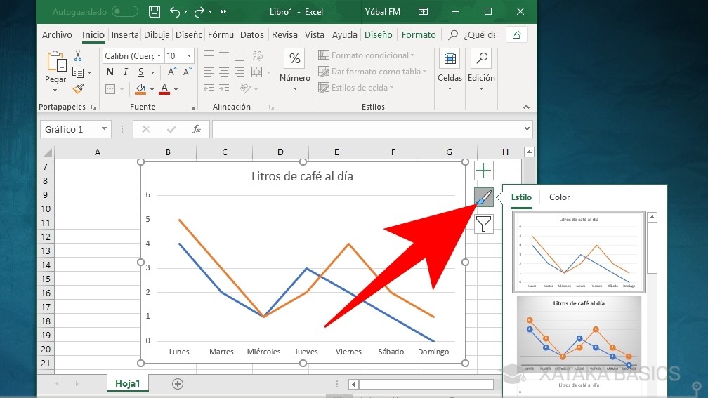Viewport: 708px width, 398px height.
Task: Open the Name Box dropdown Gráfico 1
Action: [x=104, y=129]
